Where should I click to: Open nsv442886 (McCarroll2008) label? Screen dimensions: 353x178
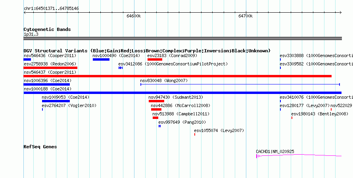tap(180, 105)
